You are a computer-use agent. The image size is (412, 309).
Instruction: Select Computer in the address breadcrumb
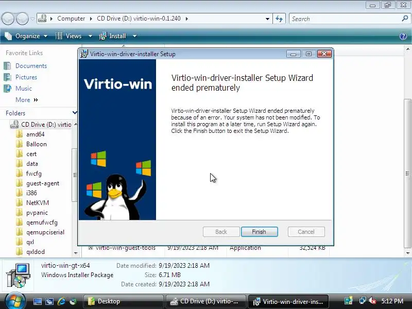71,19
